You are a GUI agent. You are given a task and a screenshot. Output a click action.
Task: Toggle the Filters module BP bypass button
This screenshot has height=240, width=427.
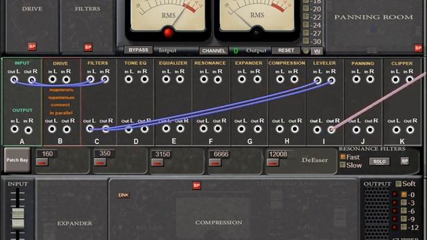point(88,47)
